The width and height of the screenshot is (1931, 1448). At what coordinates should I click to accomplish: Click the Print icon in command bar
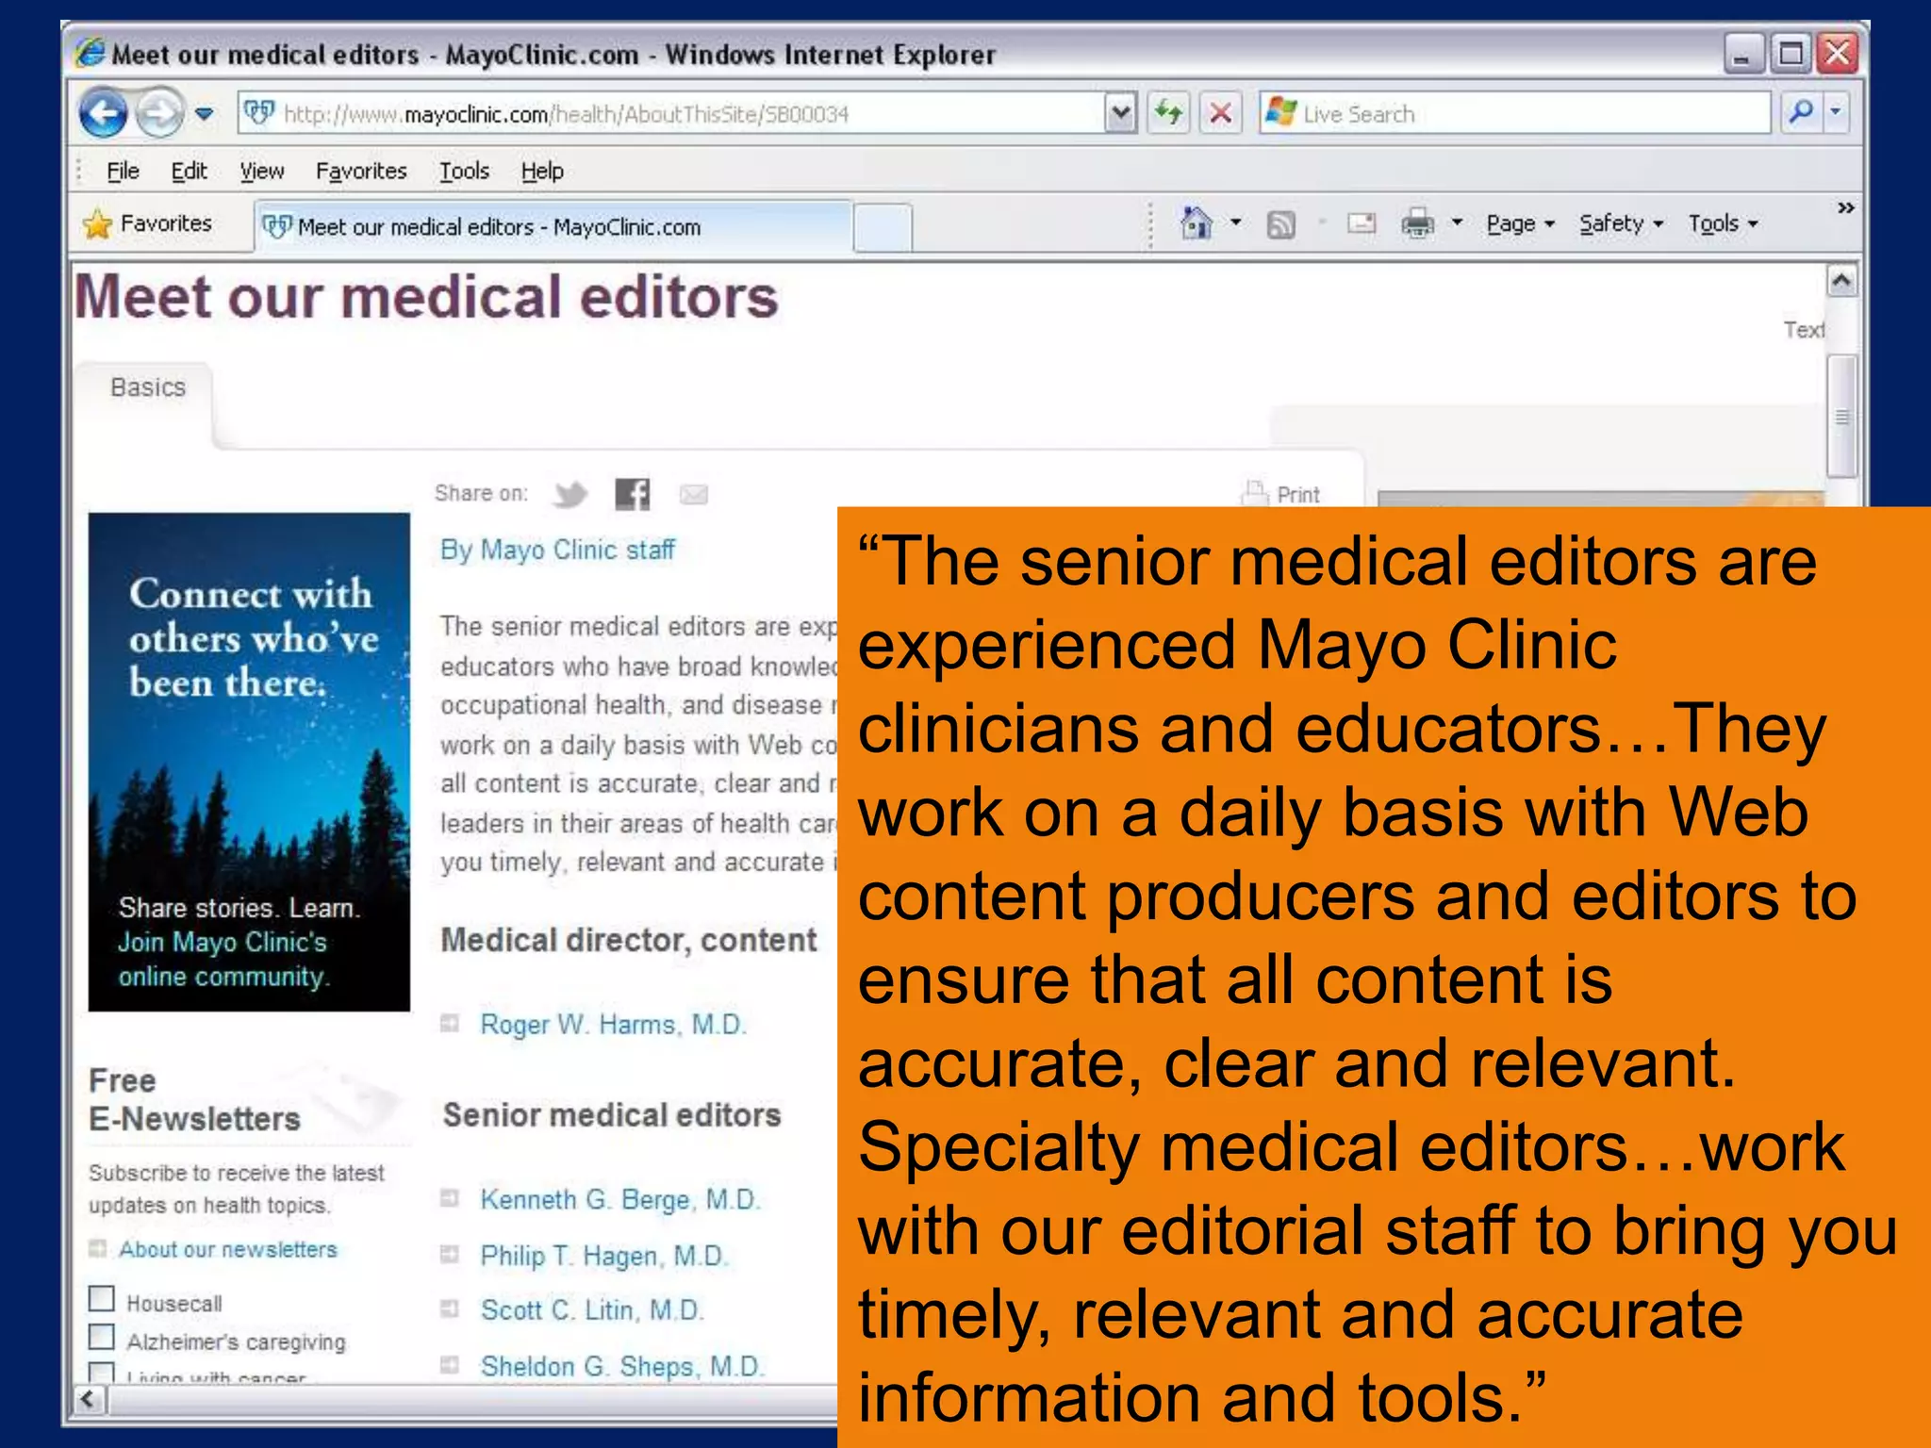point(1417,223)
